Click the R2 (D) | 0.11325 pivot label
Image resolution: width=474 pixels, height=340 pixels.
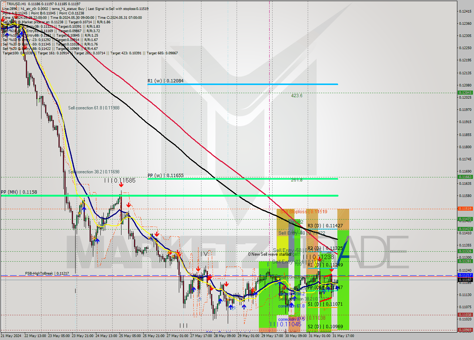(325, 248)
